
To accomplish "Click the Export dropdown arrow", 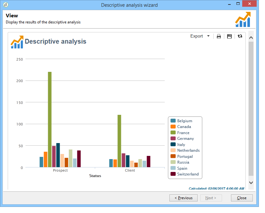I will (x=209, y=36).
